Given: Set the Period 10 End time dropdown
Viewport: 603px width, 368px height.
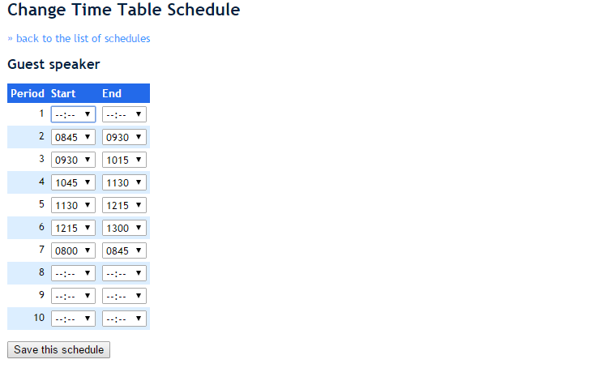Looking at the screenshot, I should point(124,319).
